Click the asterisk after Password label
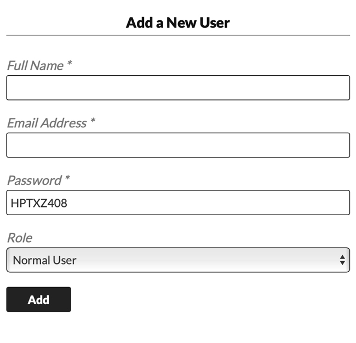The image size is (356, 343). (67, 178)
